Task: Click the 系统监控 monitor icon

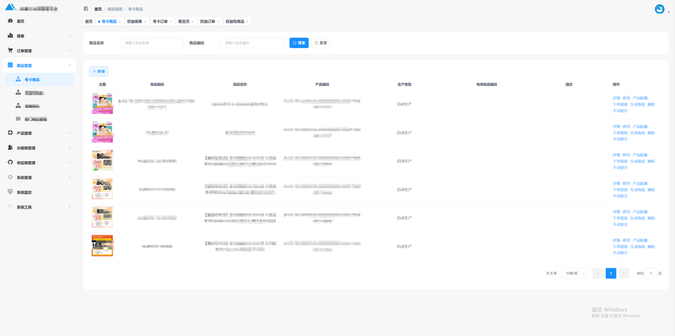Action: click(10, 192)
